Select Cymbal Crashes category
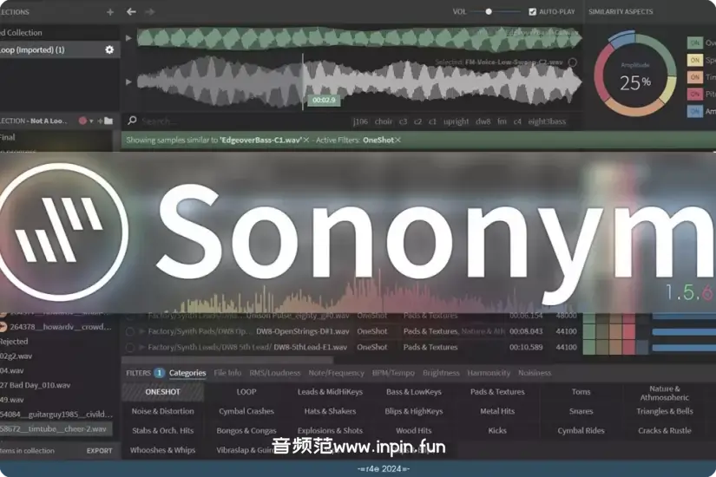Screen dimensions: 716x477 click(246, 411)
